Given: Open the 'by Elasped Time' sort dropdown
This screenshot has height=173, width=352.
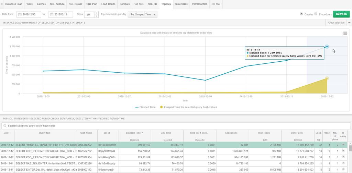Looking at the screenshot, I should pyautogui.click(x=143, y=14).
